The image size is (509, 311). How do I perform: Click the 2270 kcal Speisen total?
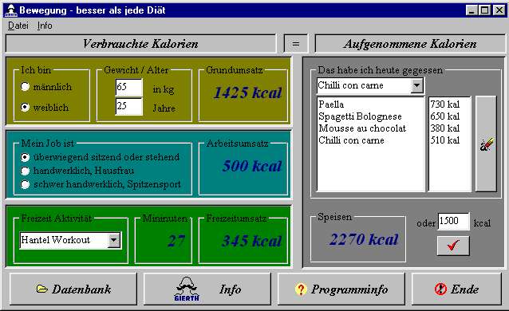pyautogui.click(x=364, y=239)
